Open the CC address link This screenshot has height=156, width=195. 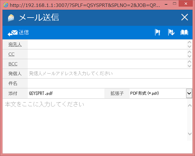pyautogui.click(x=11, y=54)
